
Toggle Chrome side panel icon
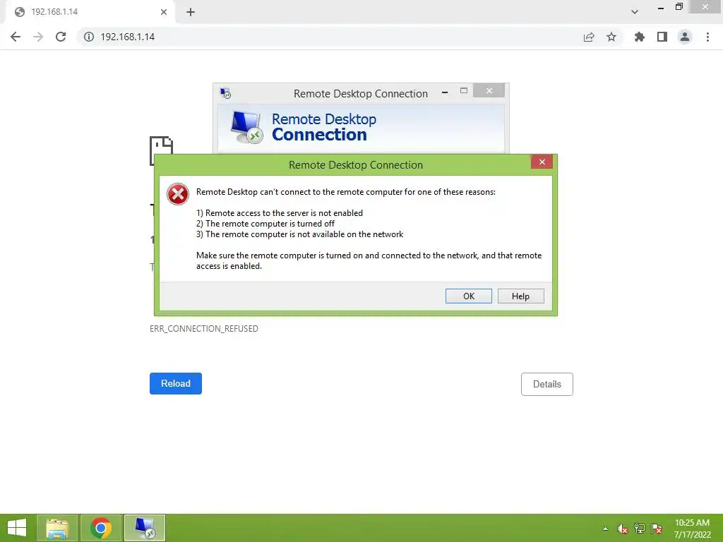662,37
